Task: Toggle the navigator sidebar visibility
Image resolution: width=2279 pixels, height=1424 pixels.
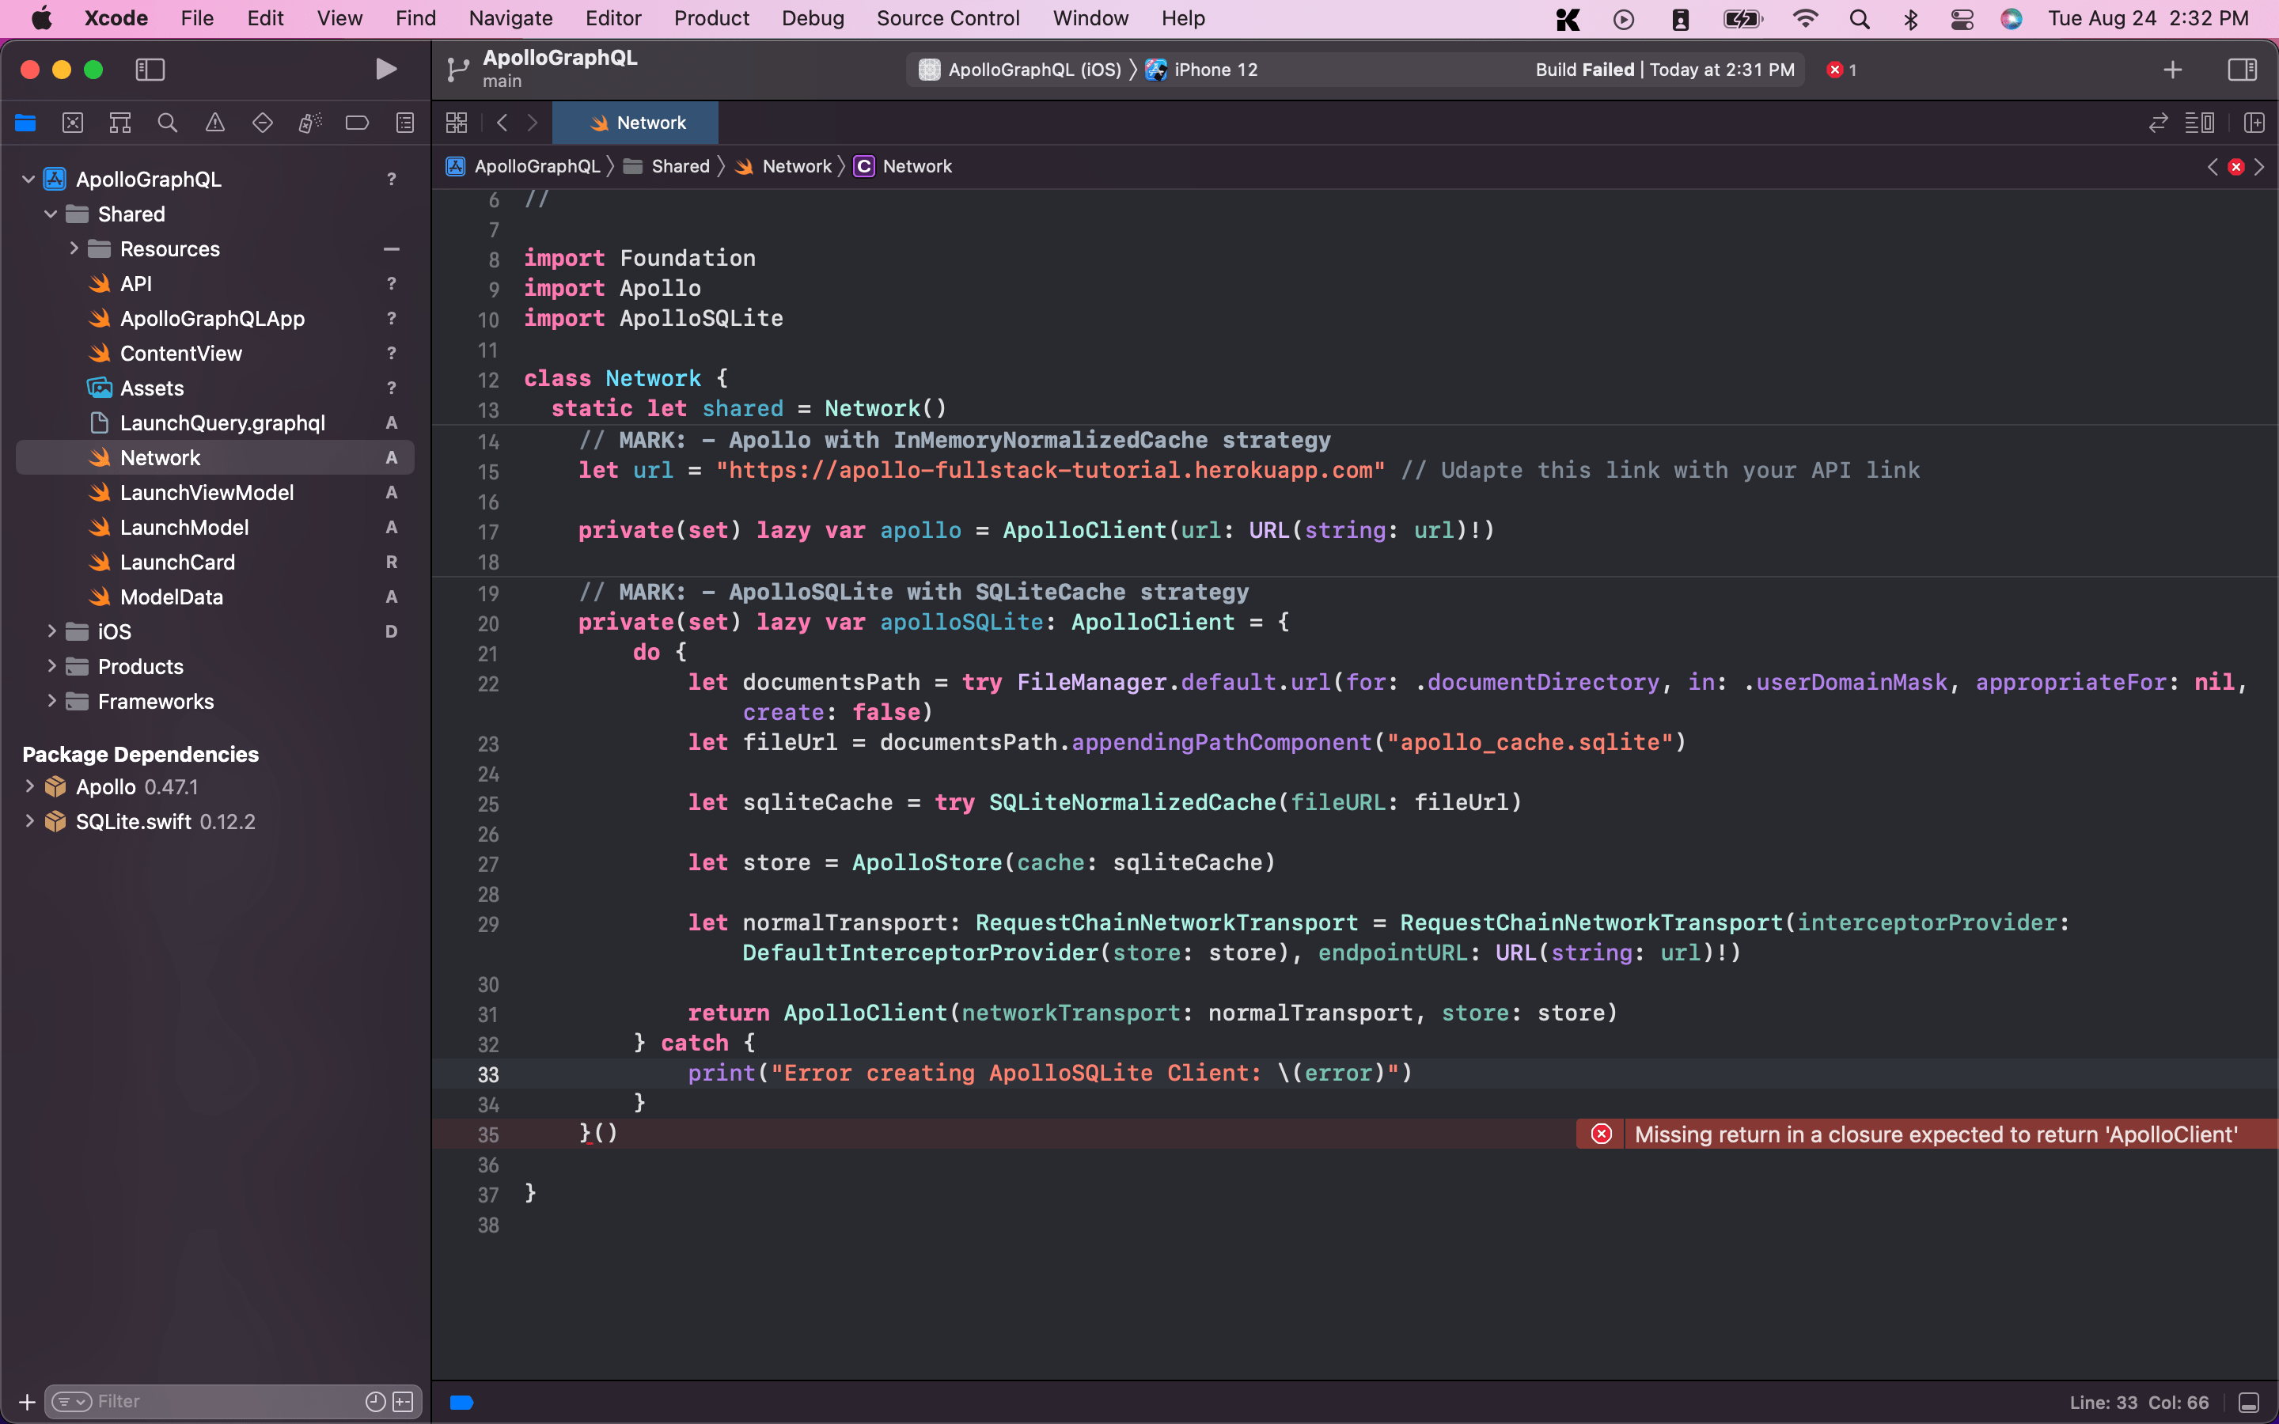Action: click(150, 70)
